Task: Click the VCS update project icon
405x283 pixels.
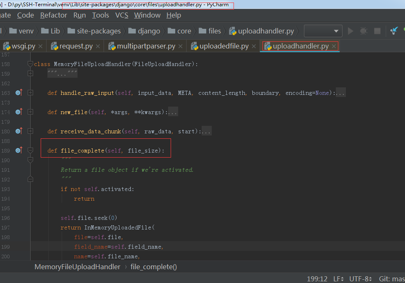Action: point(394,31)
